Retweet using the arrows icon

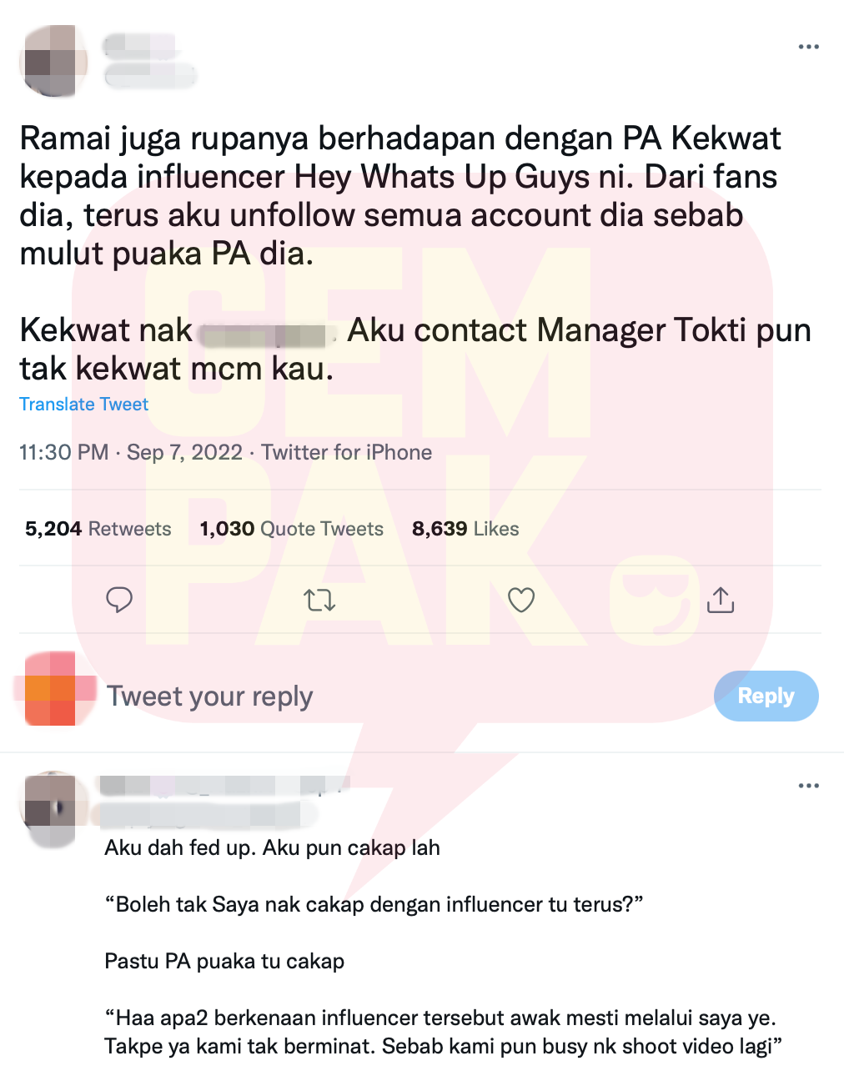[319, 600]
